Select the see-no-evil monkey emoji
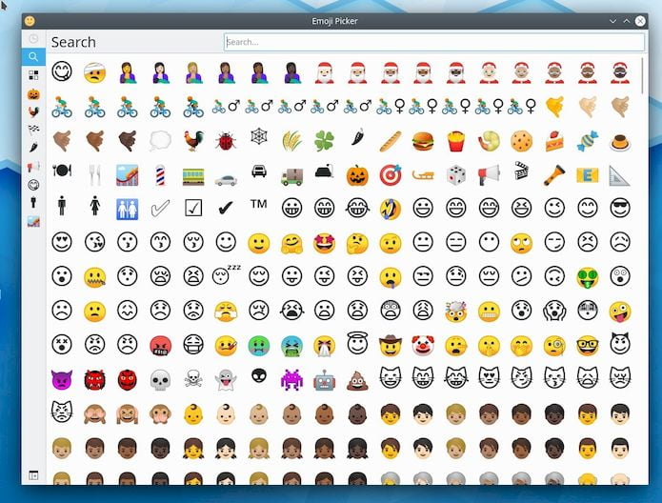Image resolution: width=662 pixels, height=503 pixels. coord(94,413)
